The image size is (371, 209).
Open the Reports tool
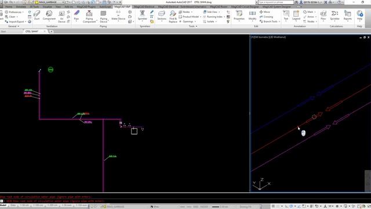pyautogui.click(x=347, y=16)
